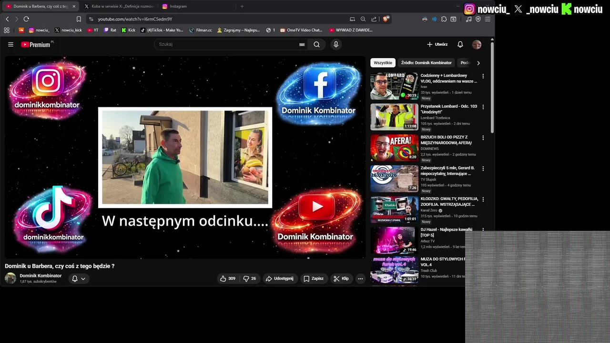The image size is (610, 343).
Task: Open options menu for Przystanek Lombard video
Action: click(x=483, y=107)
